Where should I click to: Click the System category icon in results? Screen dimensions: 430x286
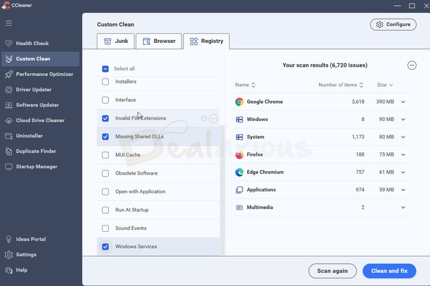point(239,137)
